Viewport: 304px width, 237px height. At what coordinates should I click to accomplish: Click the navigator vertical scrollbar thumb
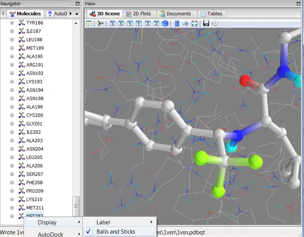(76, 205)
